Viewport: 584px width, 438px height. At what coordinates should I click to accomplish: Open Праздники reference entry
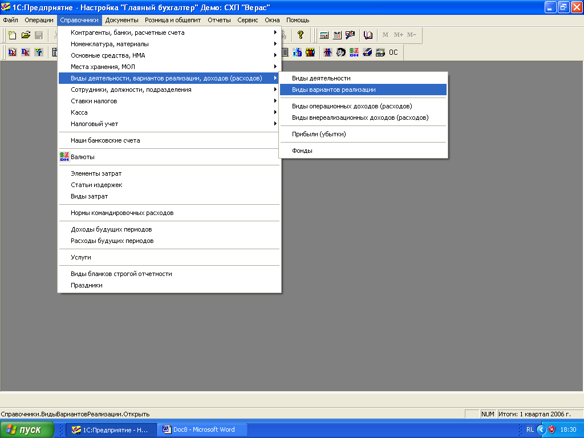tap(169, 285)
